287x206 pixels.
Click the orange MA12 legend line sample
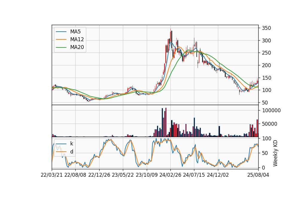tap(61, 39)
